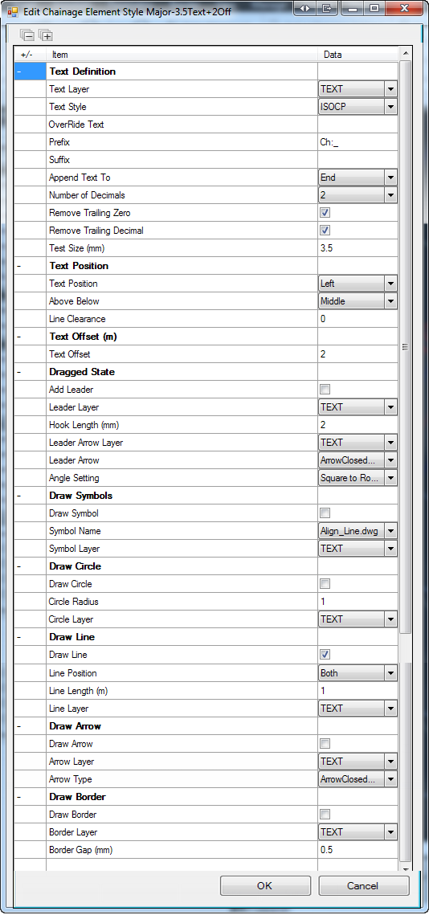Click the left-right arrows title bar button
The width and height of the screenshot is (429, 915).
(x=306, y=8)
